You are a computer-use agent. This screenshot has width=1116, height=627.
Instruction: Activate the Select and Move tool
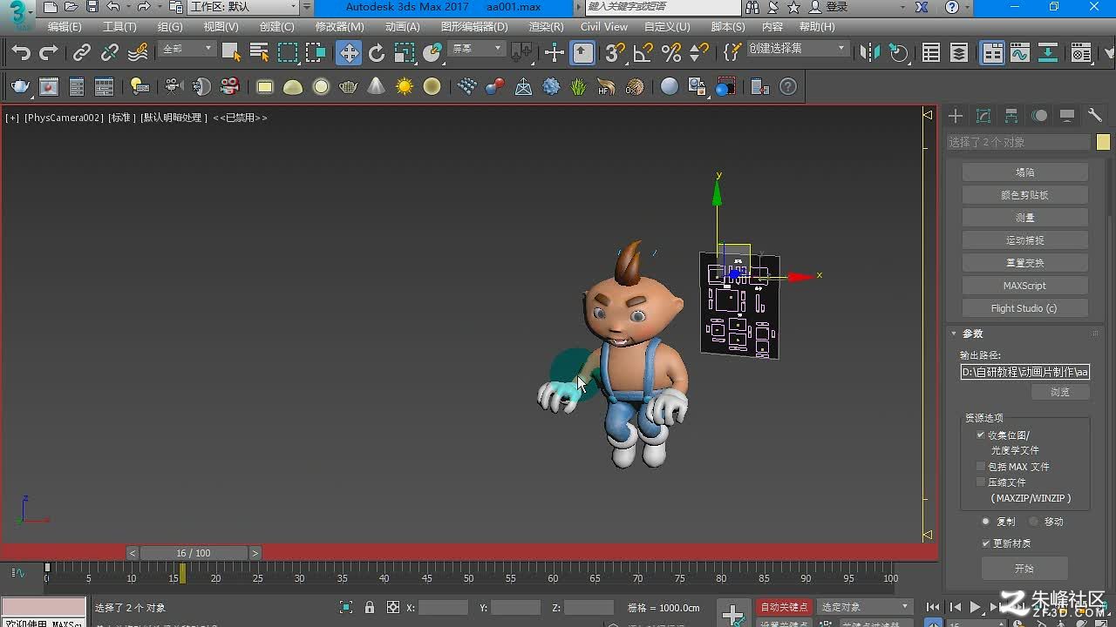point(349,53)
